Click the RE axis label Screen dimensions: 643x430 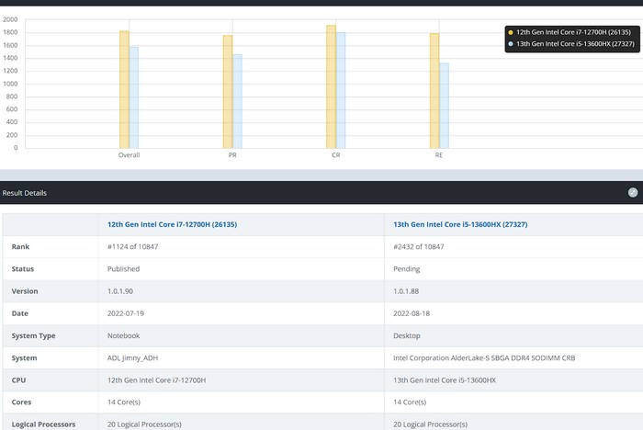(439, 155)
